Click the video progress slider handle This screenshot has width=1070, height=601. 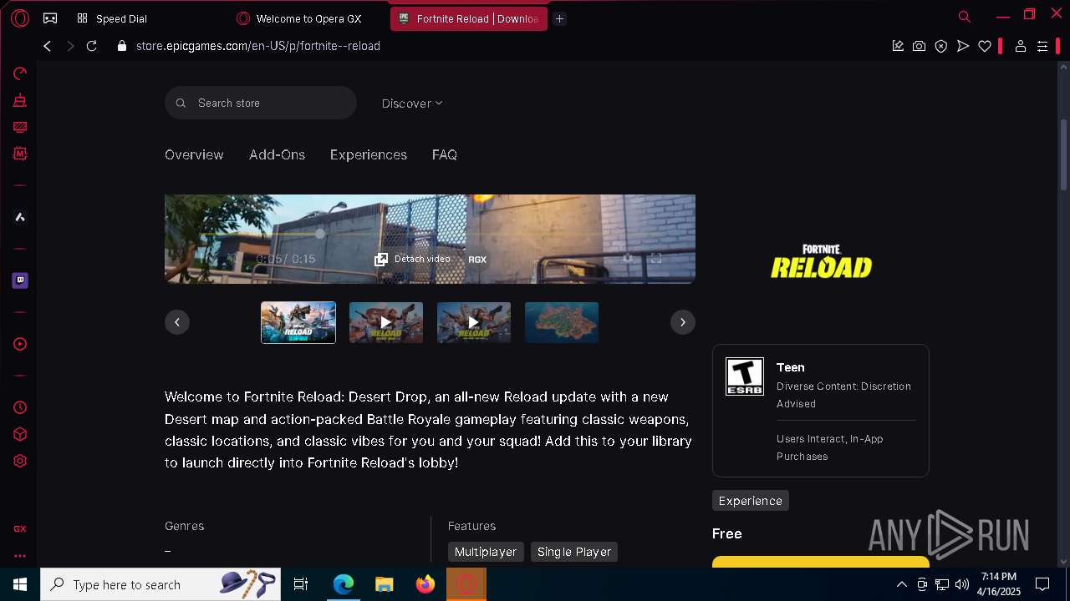point(319,235)
